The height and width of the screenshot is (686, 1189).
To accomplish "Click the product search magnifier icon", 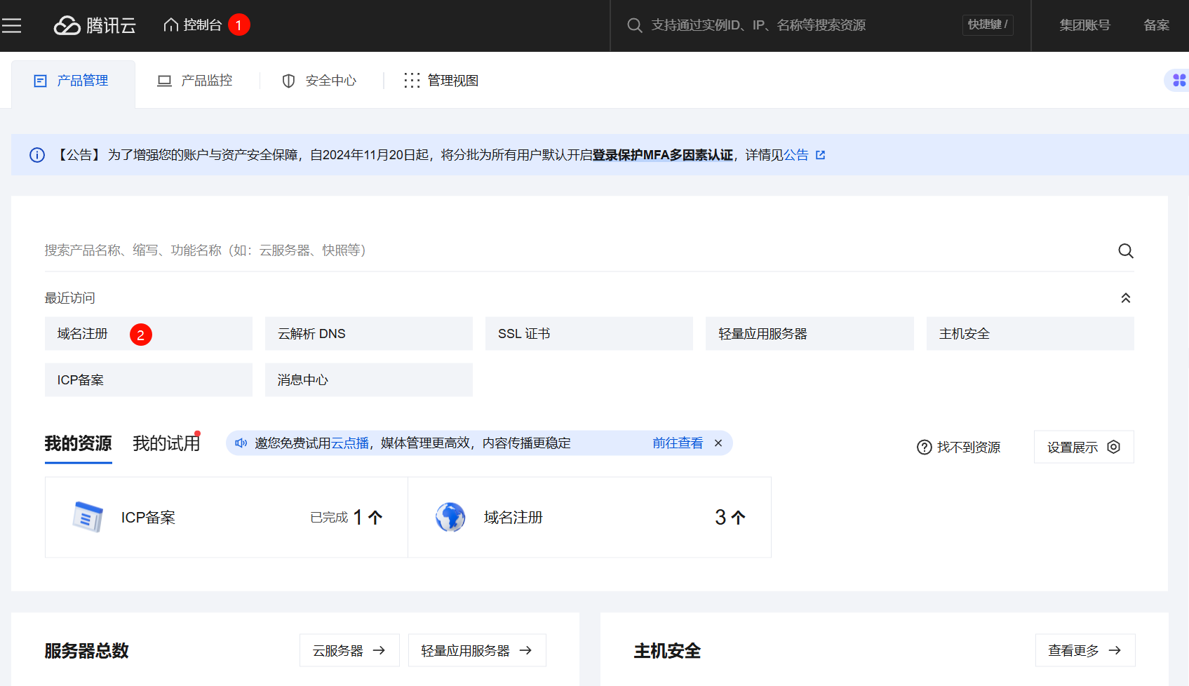I will (x=1125, y=250).
